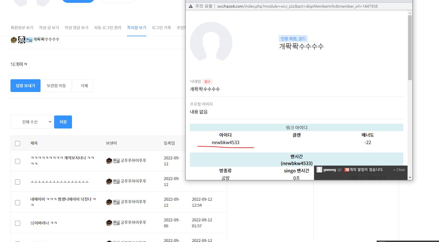
Task: Click the 등록일 column header
Action: [169, 143]
